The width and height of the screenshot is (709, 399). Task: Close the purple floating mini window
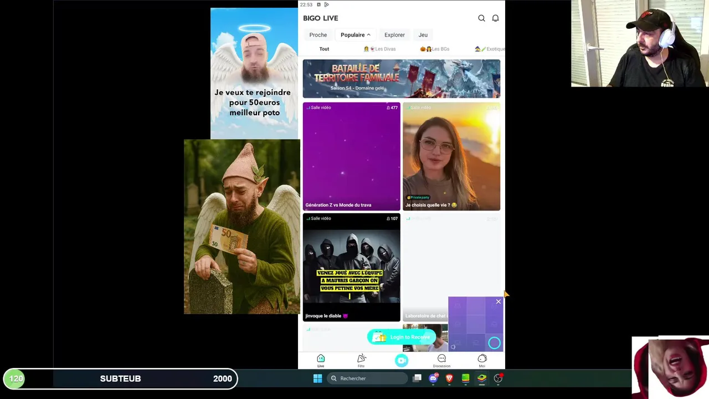tap(498, 301)
